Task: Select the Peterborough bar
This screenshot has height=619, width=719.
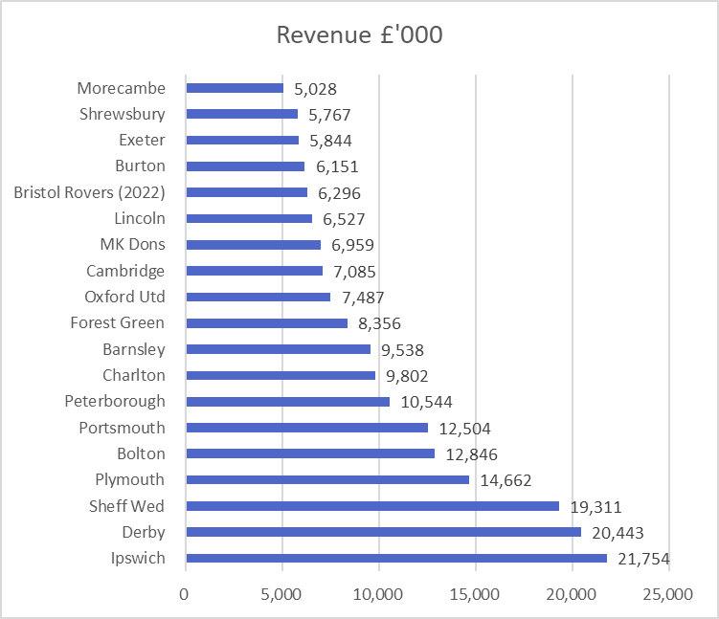Action: pyautogui.click(x=287, y=401)
